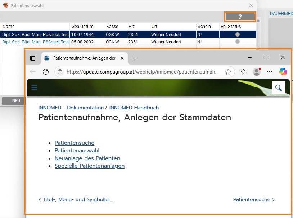Click the Ort column header
This screenshot has width=293, height=218.
[x=173, y=27]
